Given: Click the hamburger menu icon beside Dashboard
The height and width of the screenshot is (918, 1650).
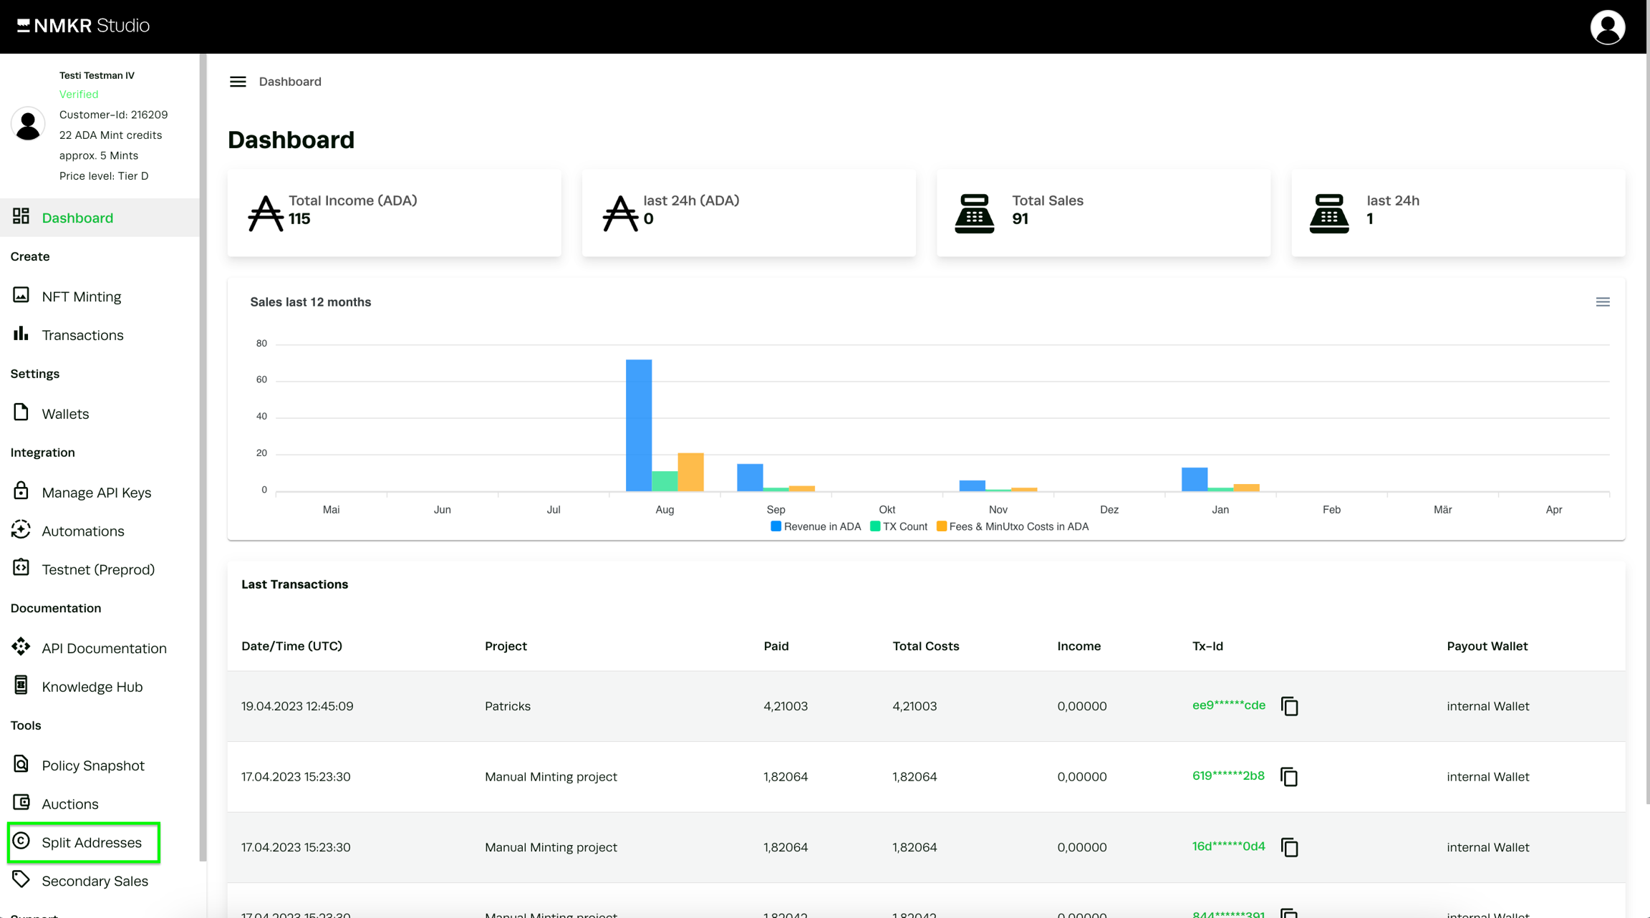Looking at the screenshot, I should tap(238, 82).
